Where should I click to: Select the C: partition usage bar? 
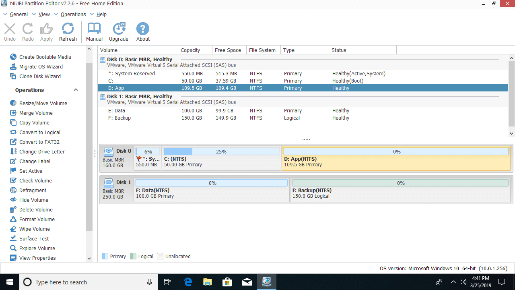coord(221,151)
